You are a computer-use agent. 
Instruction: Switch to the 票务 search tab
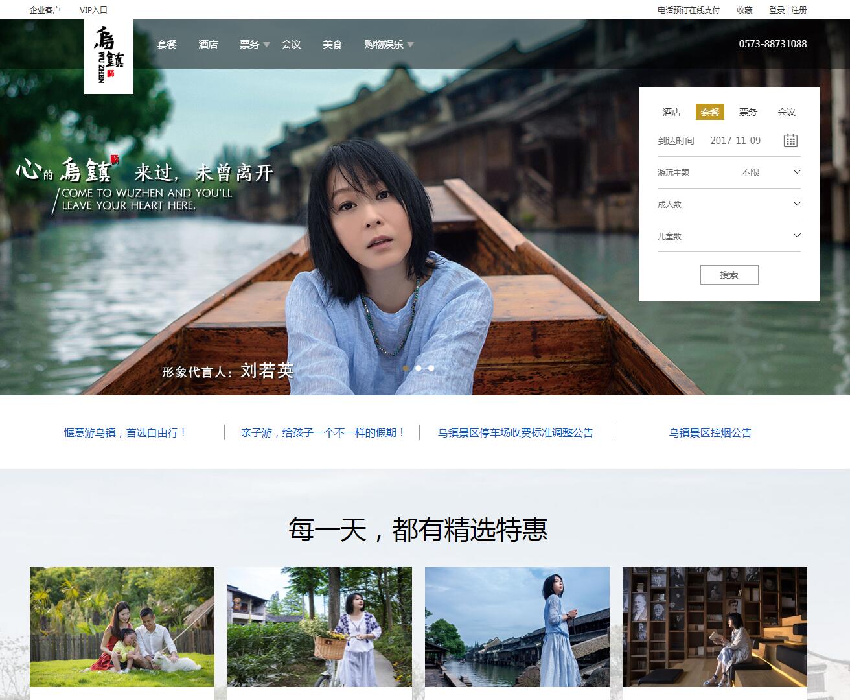[748, 112]
